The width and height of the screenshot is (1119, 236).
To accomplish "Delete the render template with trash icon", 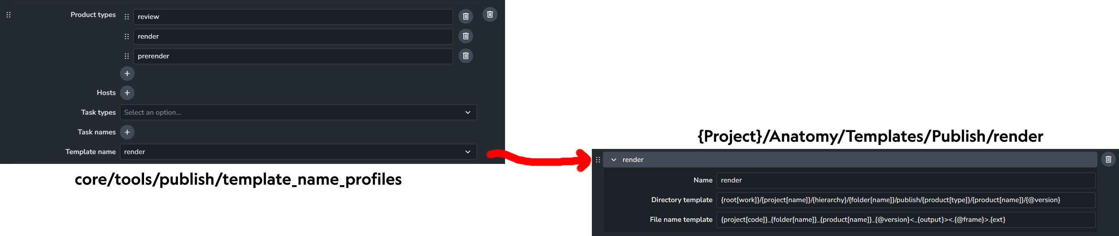I will coord(1108,159).
